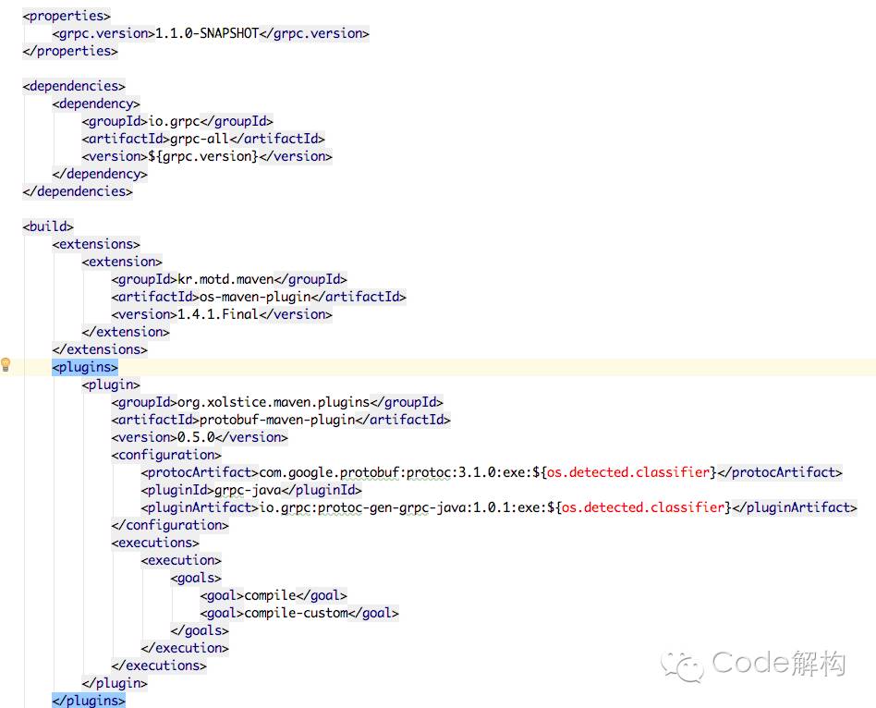Screen dimensions: 876x708
Task: Click the opening <dependency> tag
Action: pyautogui.click(x=96, y=104)
